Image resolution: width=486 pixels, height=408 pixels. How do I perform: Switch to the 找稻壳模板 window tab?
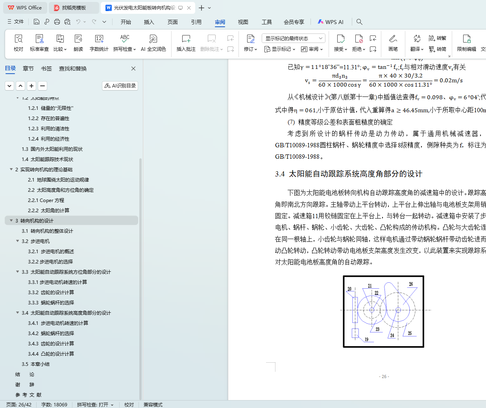pos(74,8)
